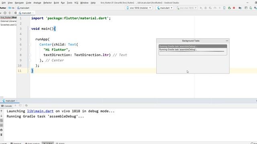
Task: Open the main.dart run configuration dropdown
Action: (165, 8)
